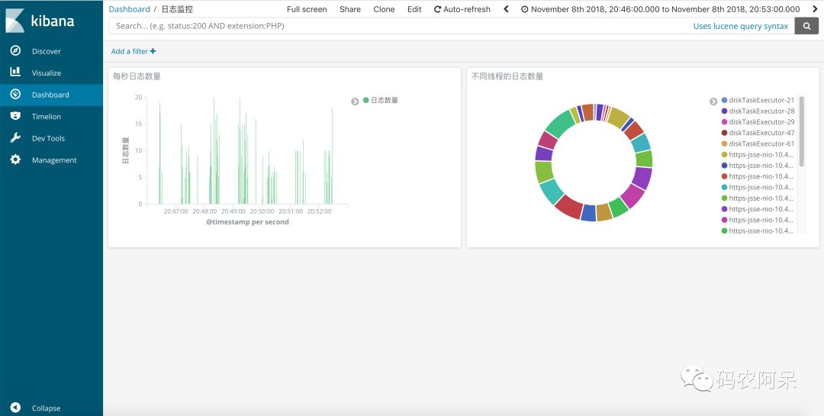Open Uses lucene query syntax link
Viewport: 824px width, 416px height.
tap(741, 26)
